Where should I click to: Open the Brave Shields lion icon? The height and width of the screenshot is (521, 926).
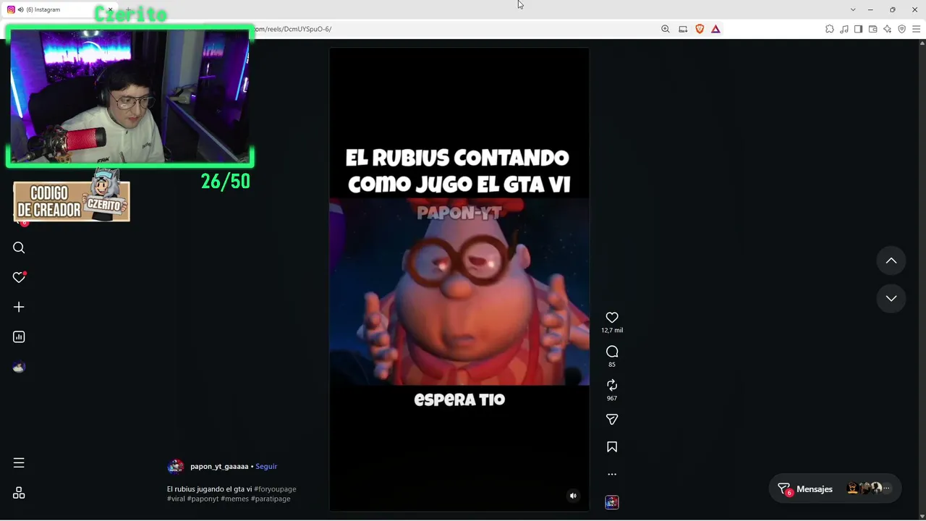(700, 29)
